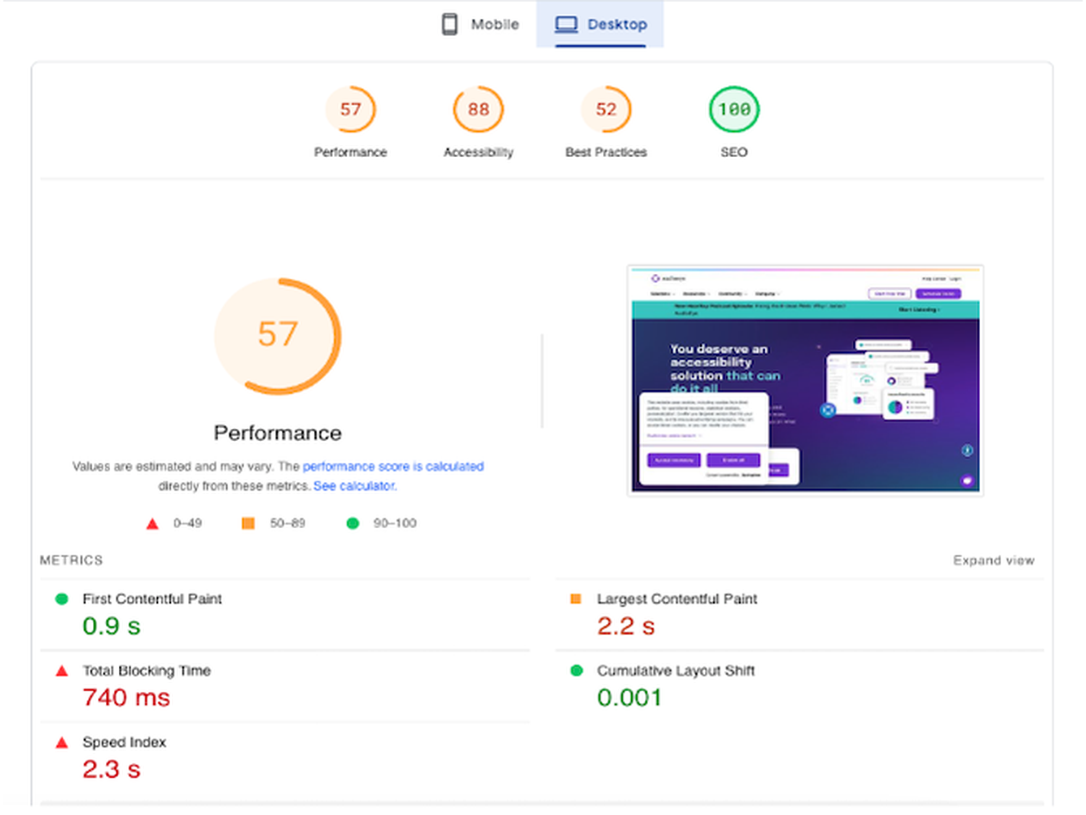Click the green circle marker next to First Contentful Paint
This screenshot has height=815, width=1086.
click(x=61, y=598)
